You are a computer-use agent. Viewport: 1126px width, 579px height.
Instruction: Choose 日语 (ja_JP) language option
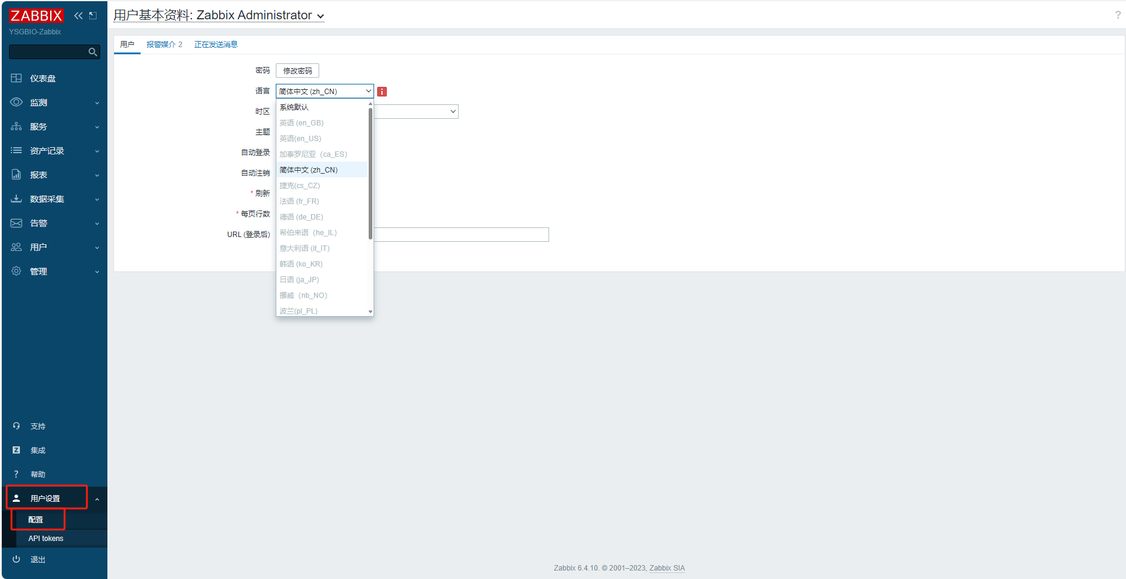pos(322,280)
